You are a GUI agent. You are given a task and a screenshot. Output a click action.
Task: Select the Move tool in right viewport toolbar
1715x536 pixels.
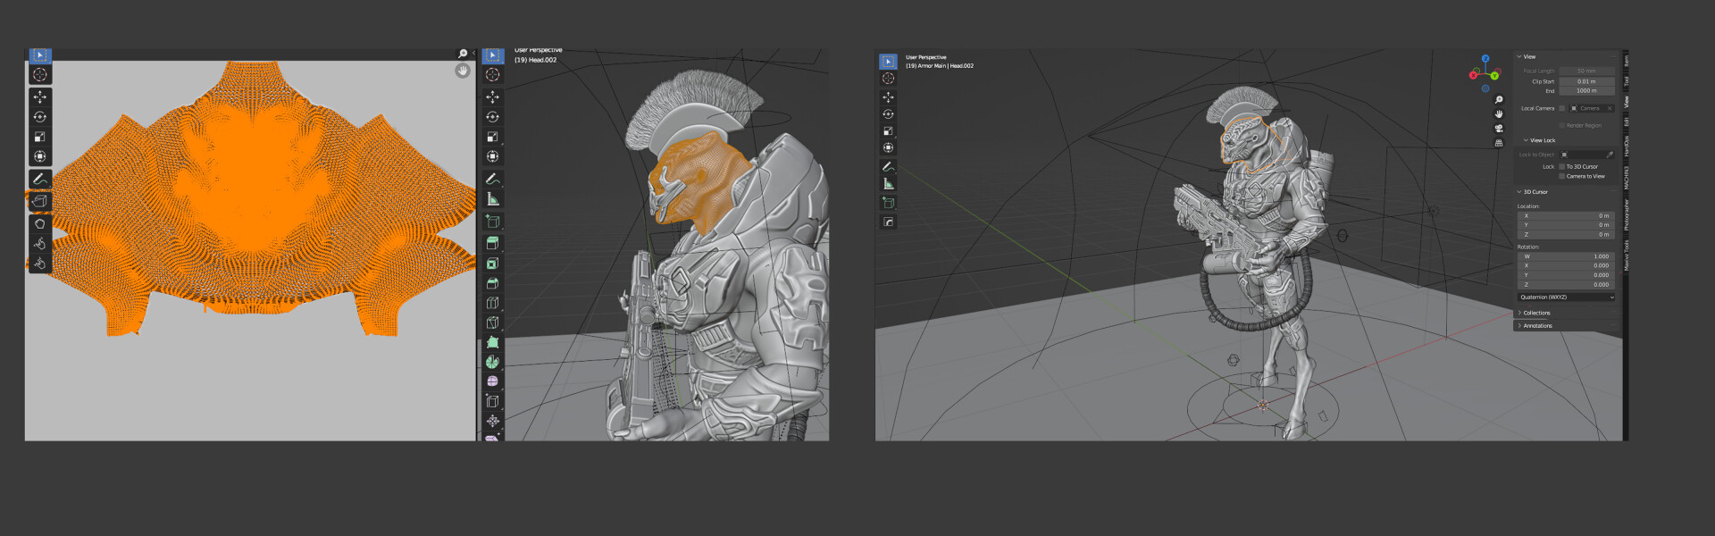click(x=888, y=96)
